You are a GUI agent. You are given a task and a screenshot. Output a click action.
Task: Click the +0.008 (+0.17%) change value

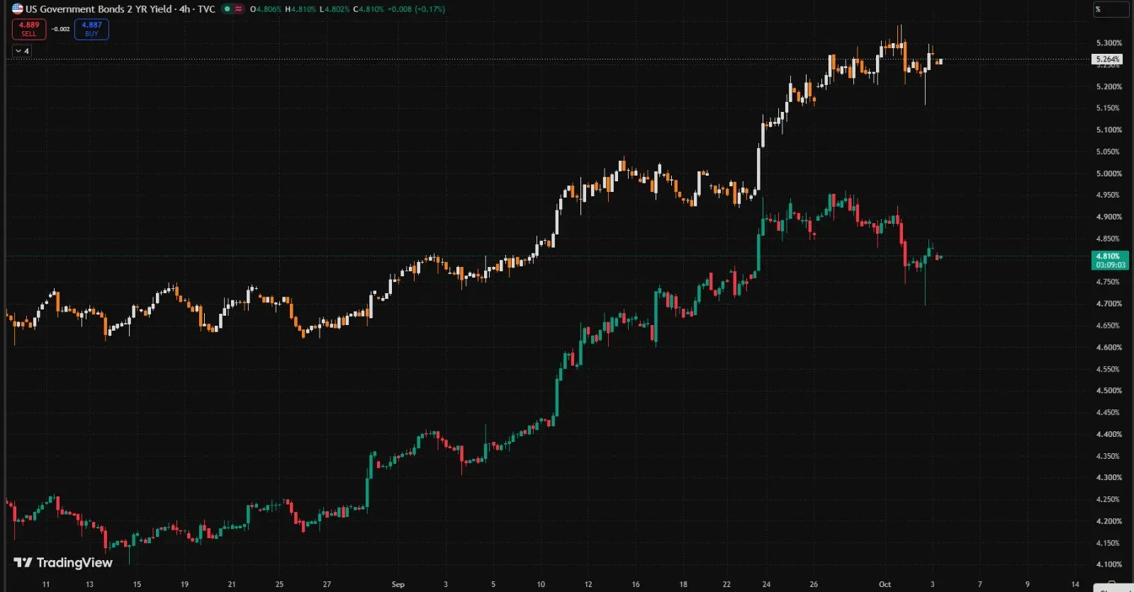417,9
